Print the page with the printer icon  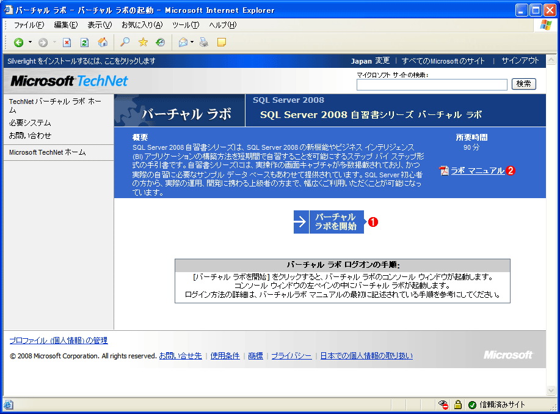[x=204, y=42]
